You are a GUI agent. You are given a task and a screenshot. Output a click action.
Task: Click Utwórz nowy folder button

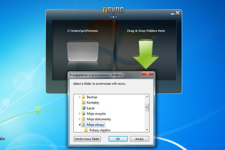tap(87, 139)
